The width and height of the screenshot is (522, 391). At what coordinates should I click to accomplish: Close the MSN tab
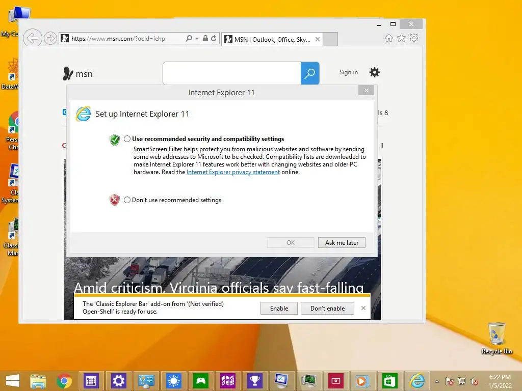click(x=317, y=39)
